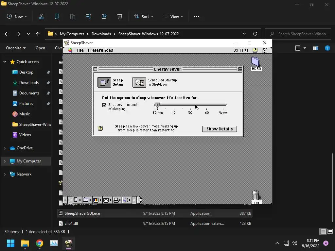335x251 pixels.
Task: Open Printer selector module in Control Strip
Action: (x=117, y=200)
